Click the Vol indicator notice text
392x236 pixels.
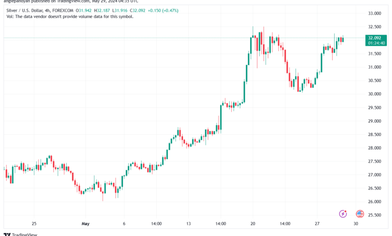tap(70, 17)
